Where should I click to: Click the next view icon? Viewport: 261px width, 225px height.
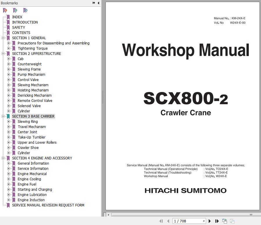point(232,221)
